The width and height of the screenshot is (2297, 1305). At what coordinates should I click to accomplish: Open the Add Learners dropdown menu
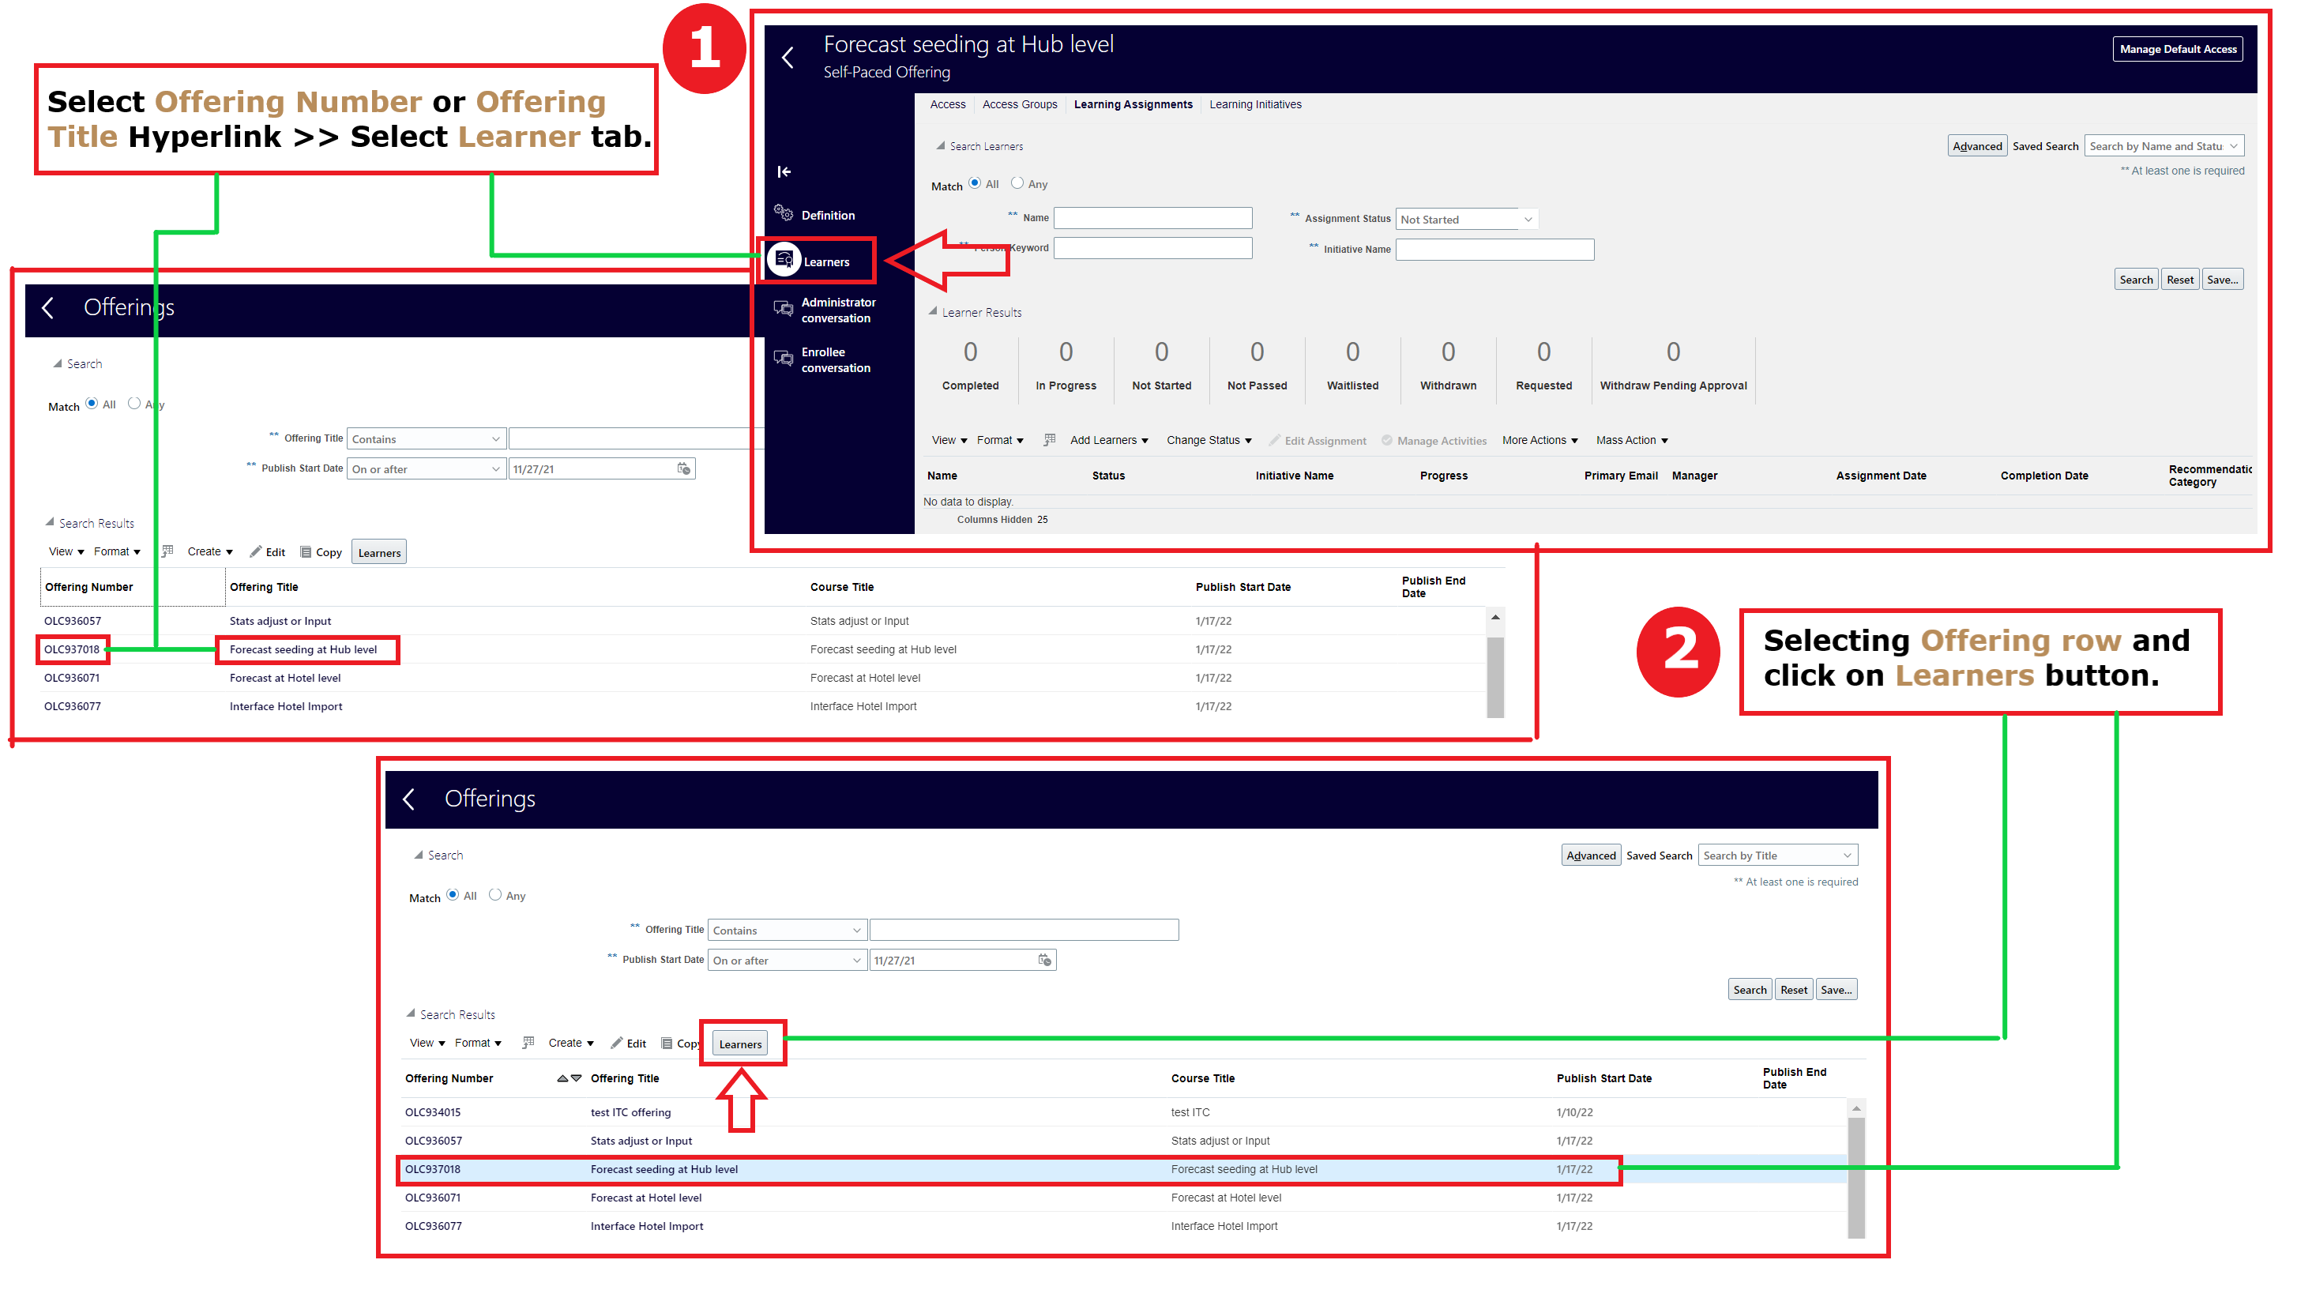pos(1109,440)
